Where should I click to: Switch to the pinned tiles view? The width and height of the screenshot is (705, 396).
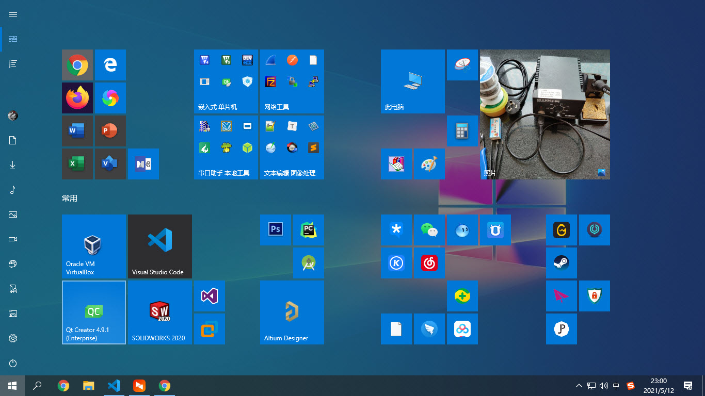[x=13, y=39]
